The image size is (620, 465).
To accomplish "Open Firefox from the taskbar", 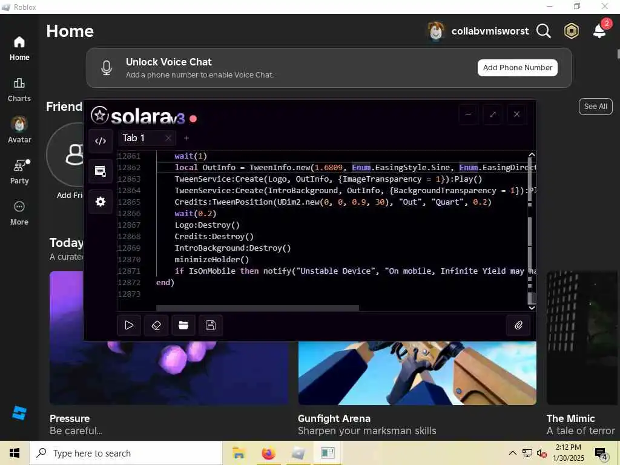I will [268, 453].
